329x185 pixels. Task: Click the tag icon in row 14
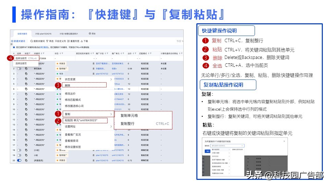[26, 130]
